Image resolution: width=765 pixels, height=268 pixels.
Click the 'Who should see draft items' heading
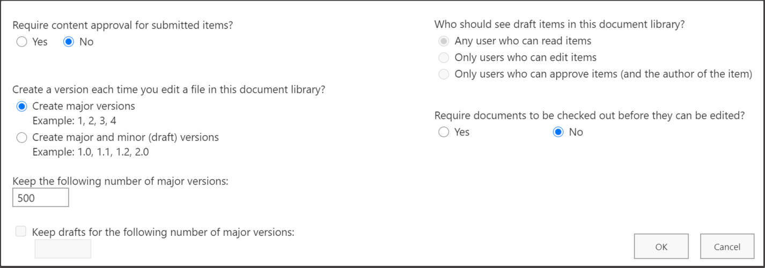(x=560, y=24)
